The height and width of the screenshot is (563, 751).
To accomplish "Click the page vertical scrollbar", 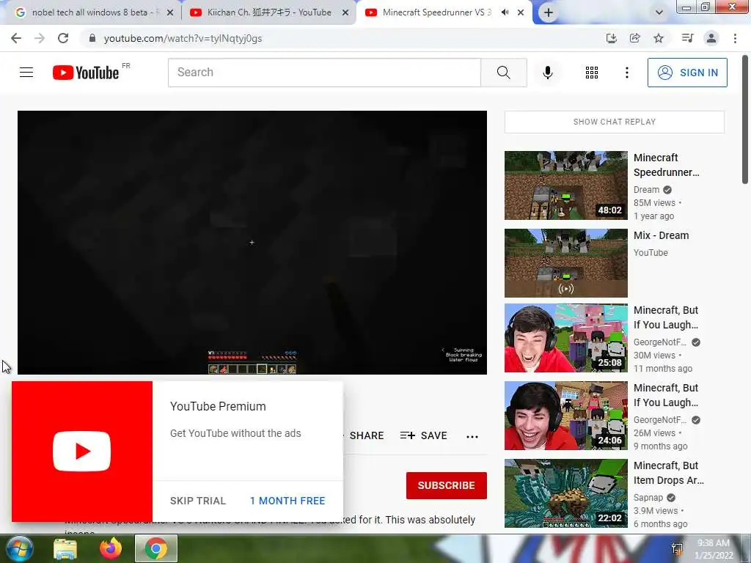I will (745, 119).
